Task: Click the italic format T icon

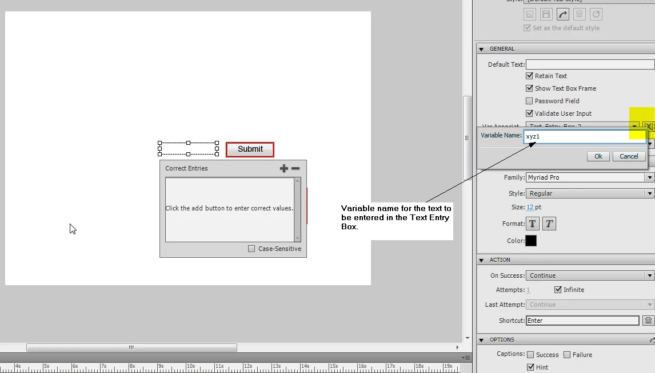Action: point(549,224)
